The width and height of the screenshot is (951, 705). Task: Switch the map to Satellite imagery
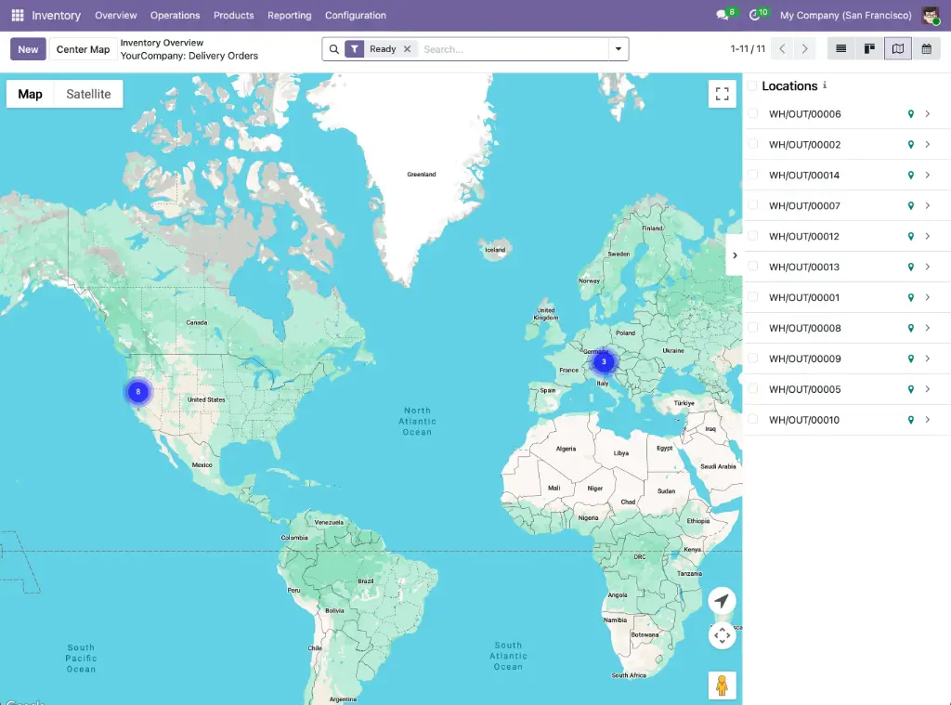[x=88, y=94]
